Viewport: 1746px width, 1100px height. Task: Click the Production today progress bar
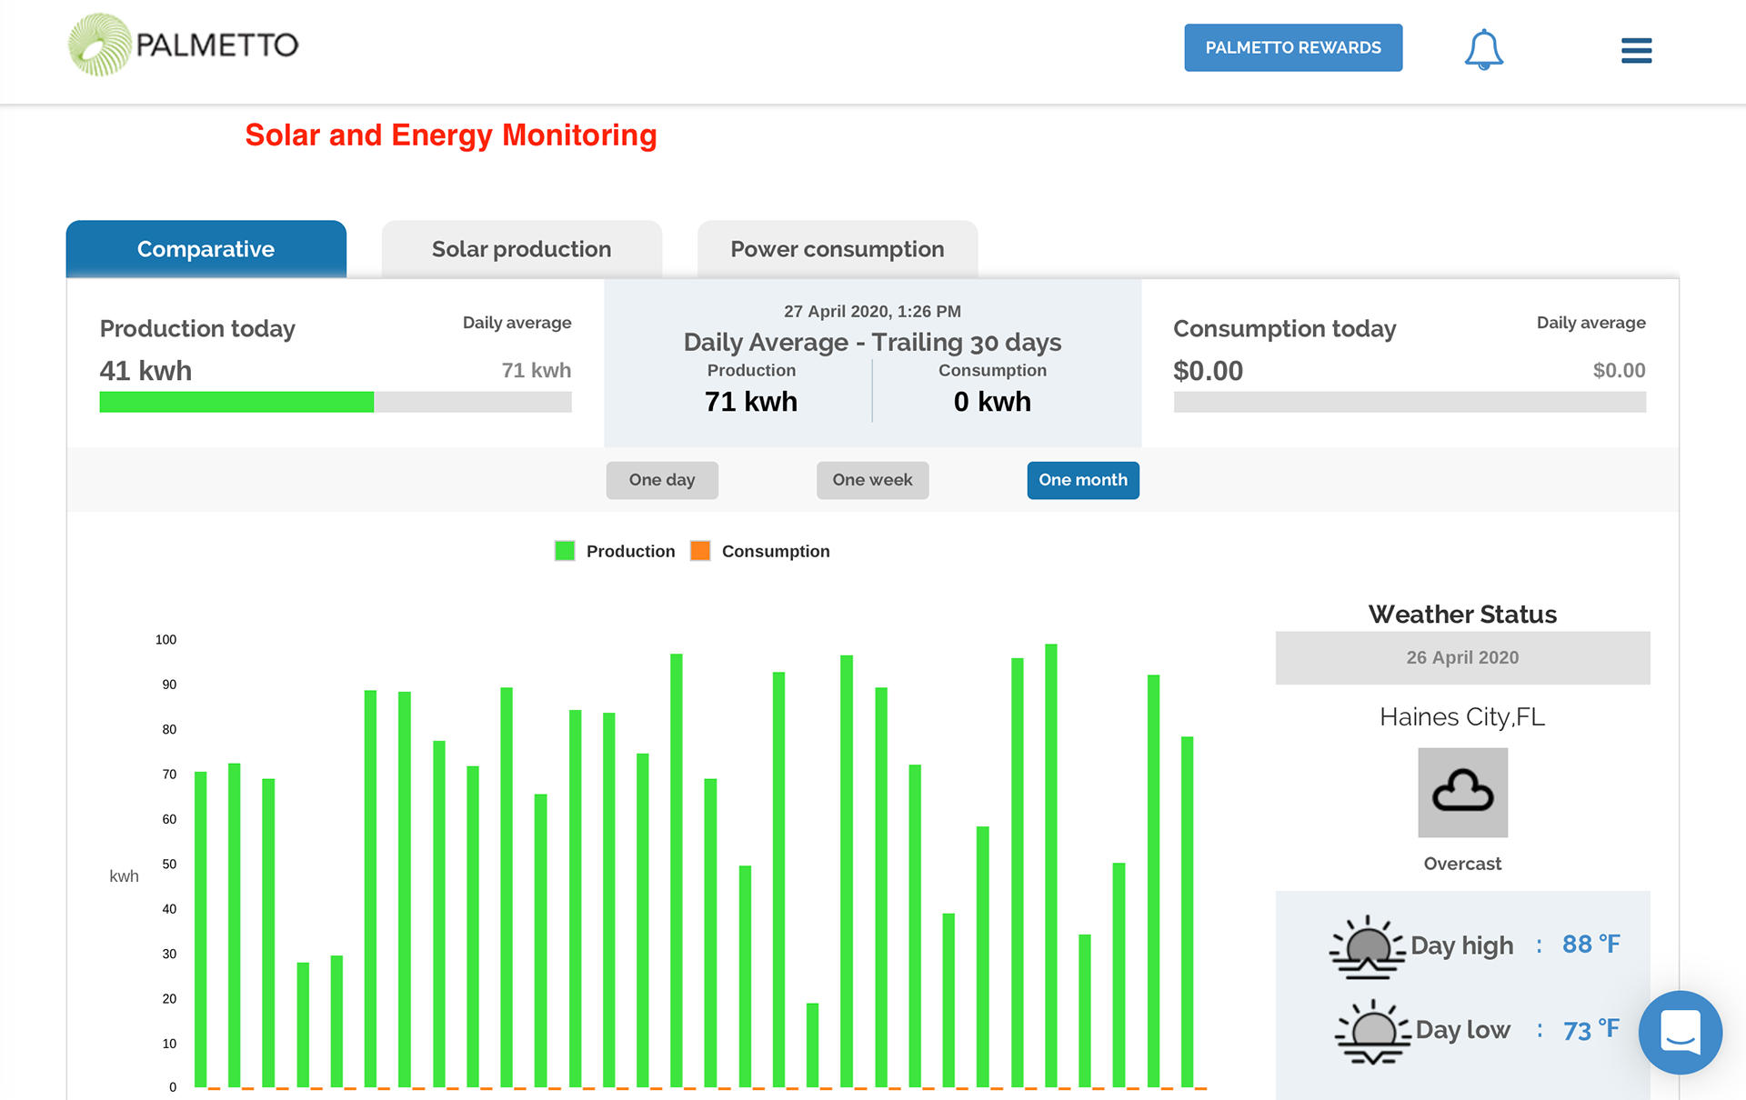coord(335,402)
